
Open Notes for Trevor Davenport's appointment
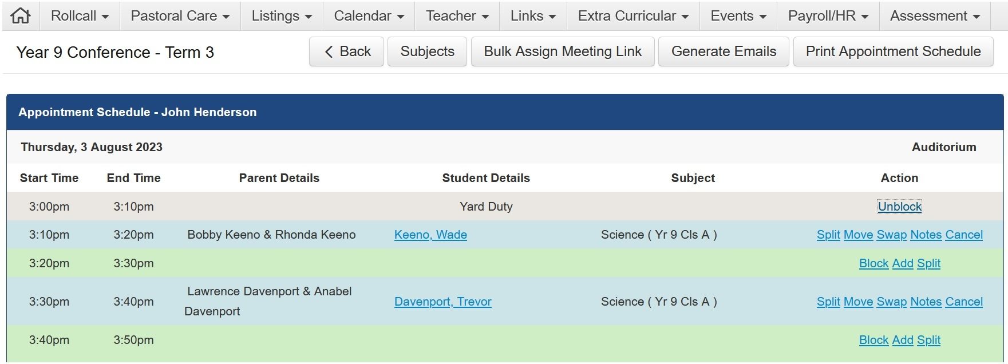926,302
